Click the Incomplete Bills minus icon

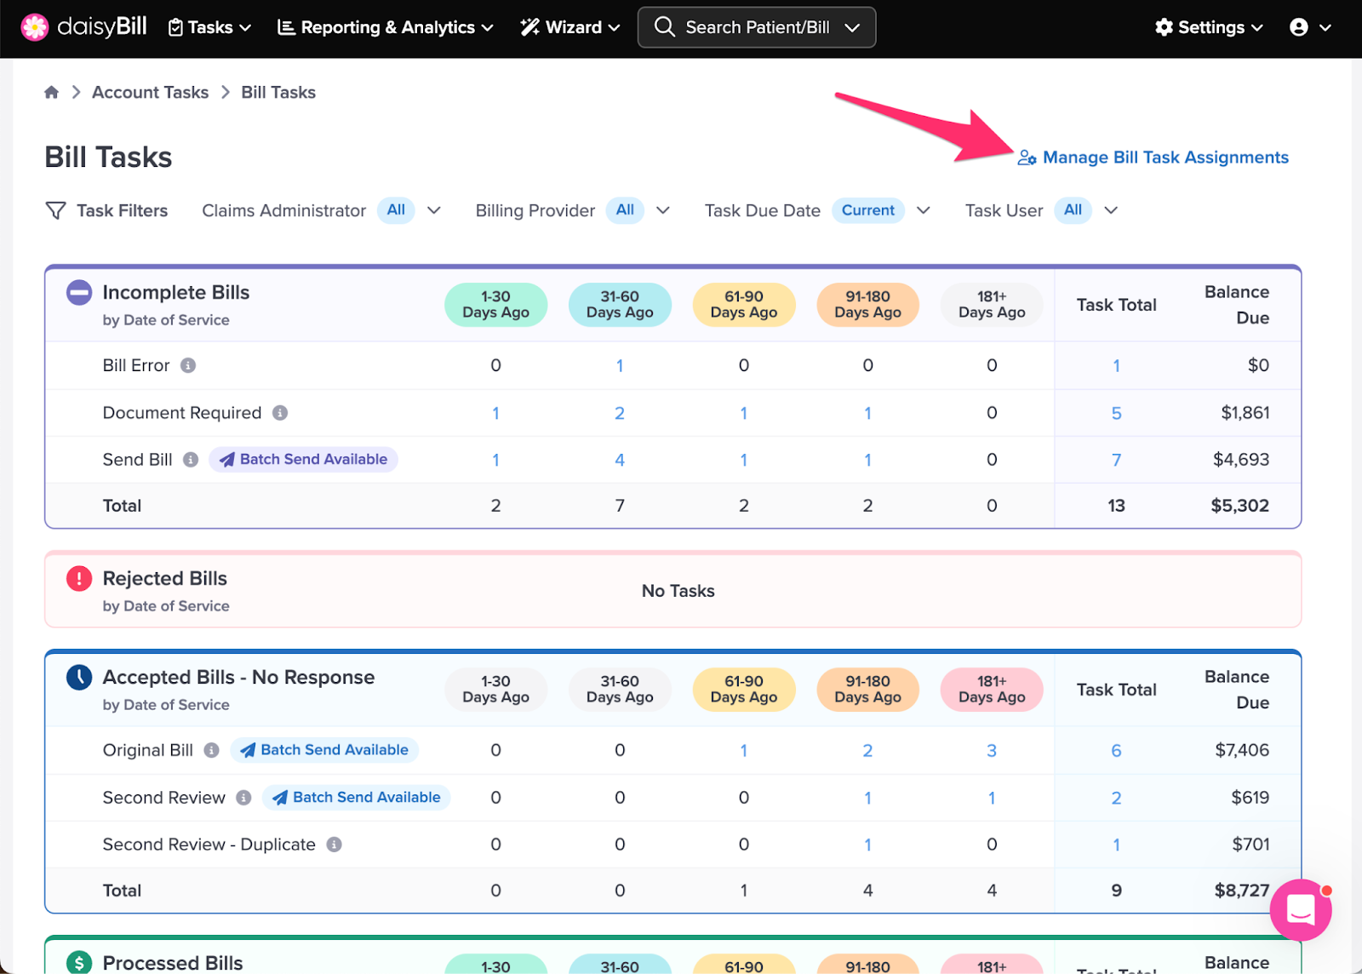[x=79, y=293]
